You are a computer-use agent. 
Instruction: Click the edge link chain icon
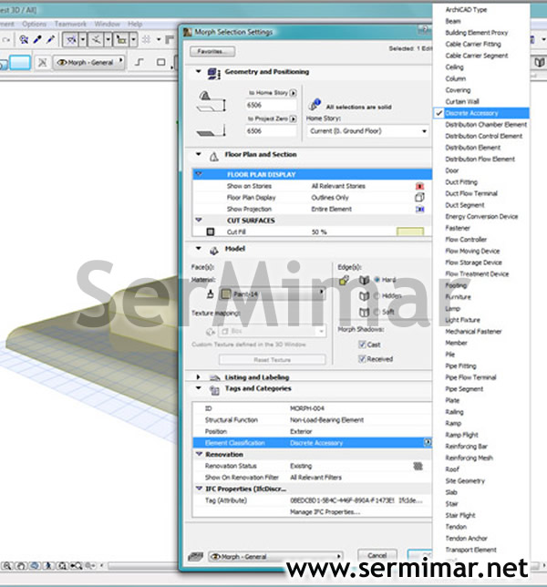tap(344, 281)
